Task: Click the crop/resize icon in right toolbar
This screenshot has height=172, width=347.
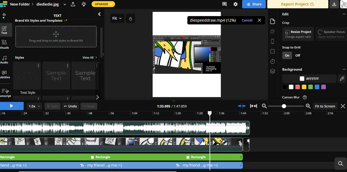Action: (x=273, y=32)
